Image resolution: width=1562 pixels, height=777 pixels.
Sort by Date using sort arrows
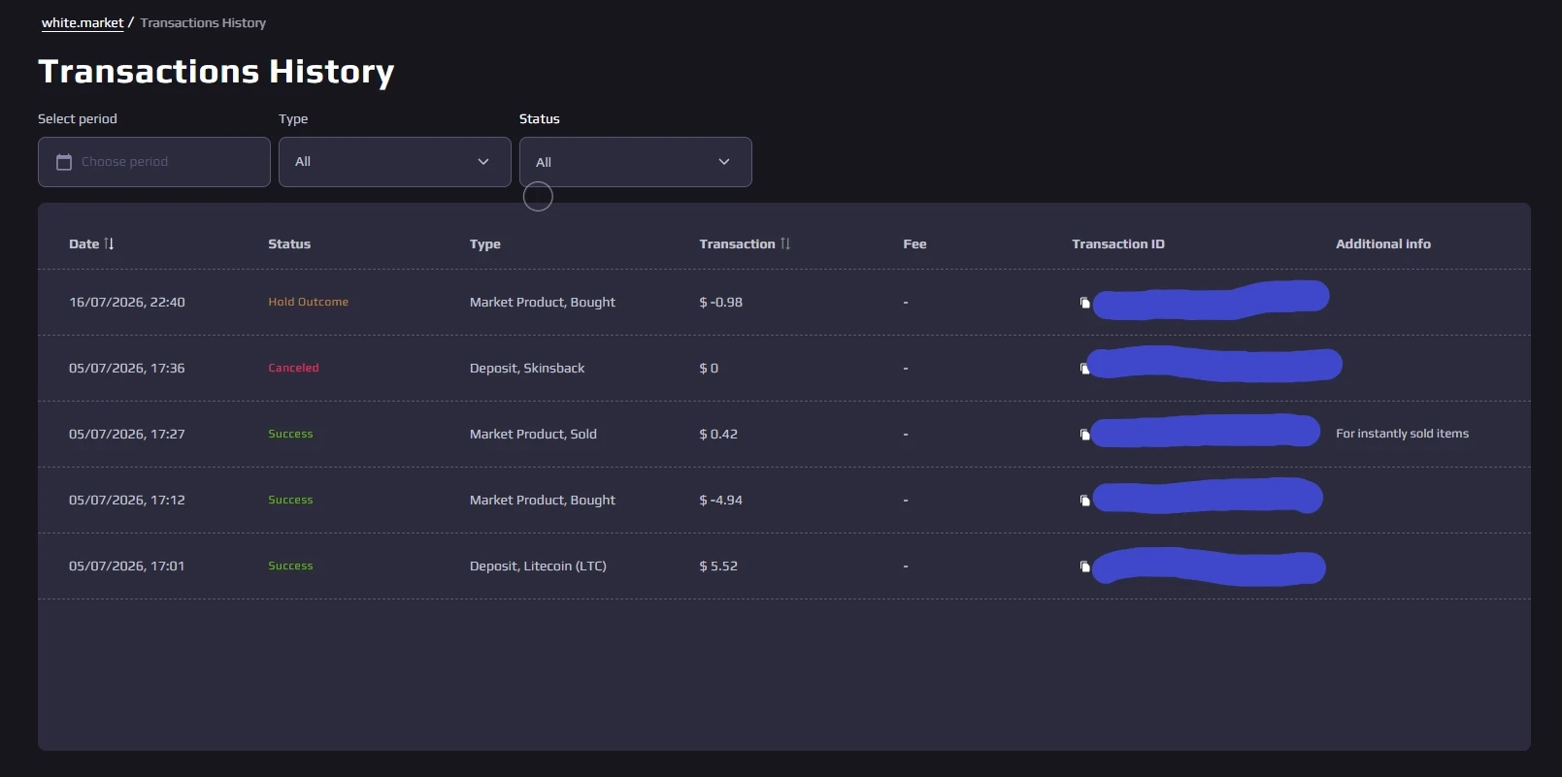pyautogui.click(x=109, y=243)
